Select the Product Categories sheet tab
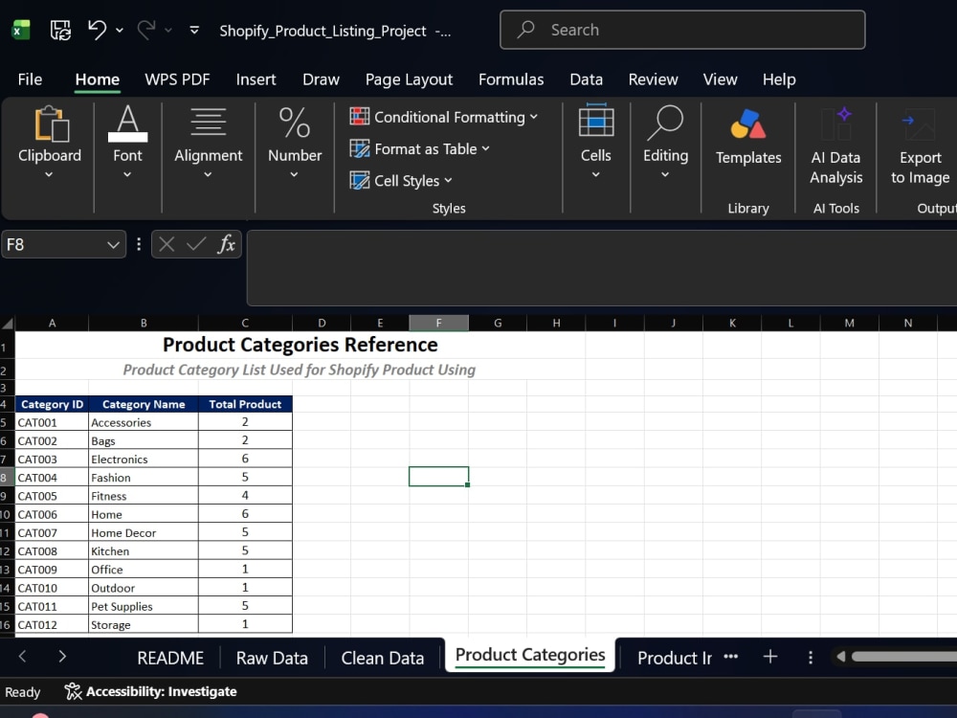The height and width of the screenshot is (718, 957). pyautogui.click(x=530, y=655)
